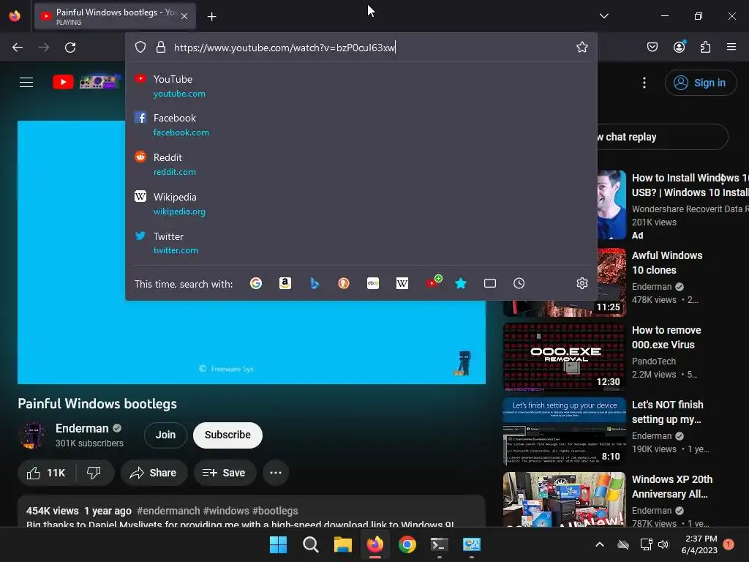The height and width of the screenshot is (562, 749).
Task: Open the Firefox account icon
Action: [680, 46]
